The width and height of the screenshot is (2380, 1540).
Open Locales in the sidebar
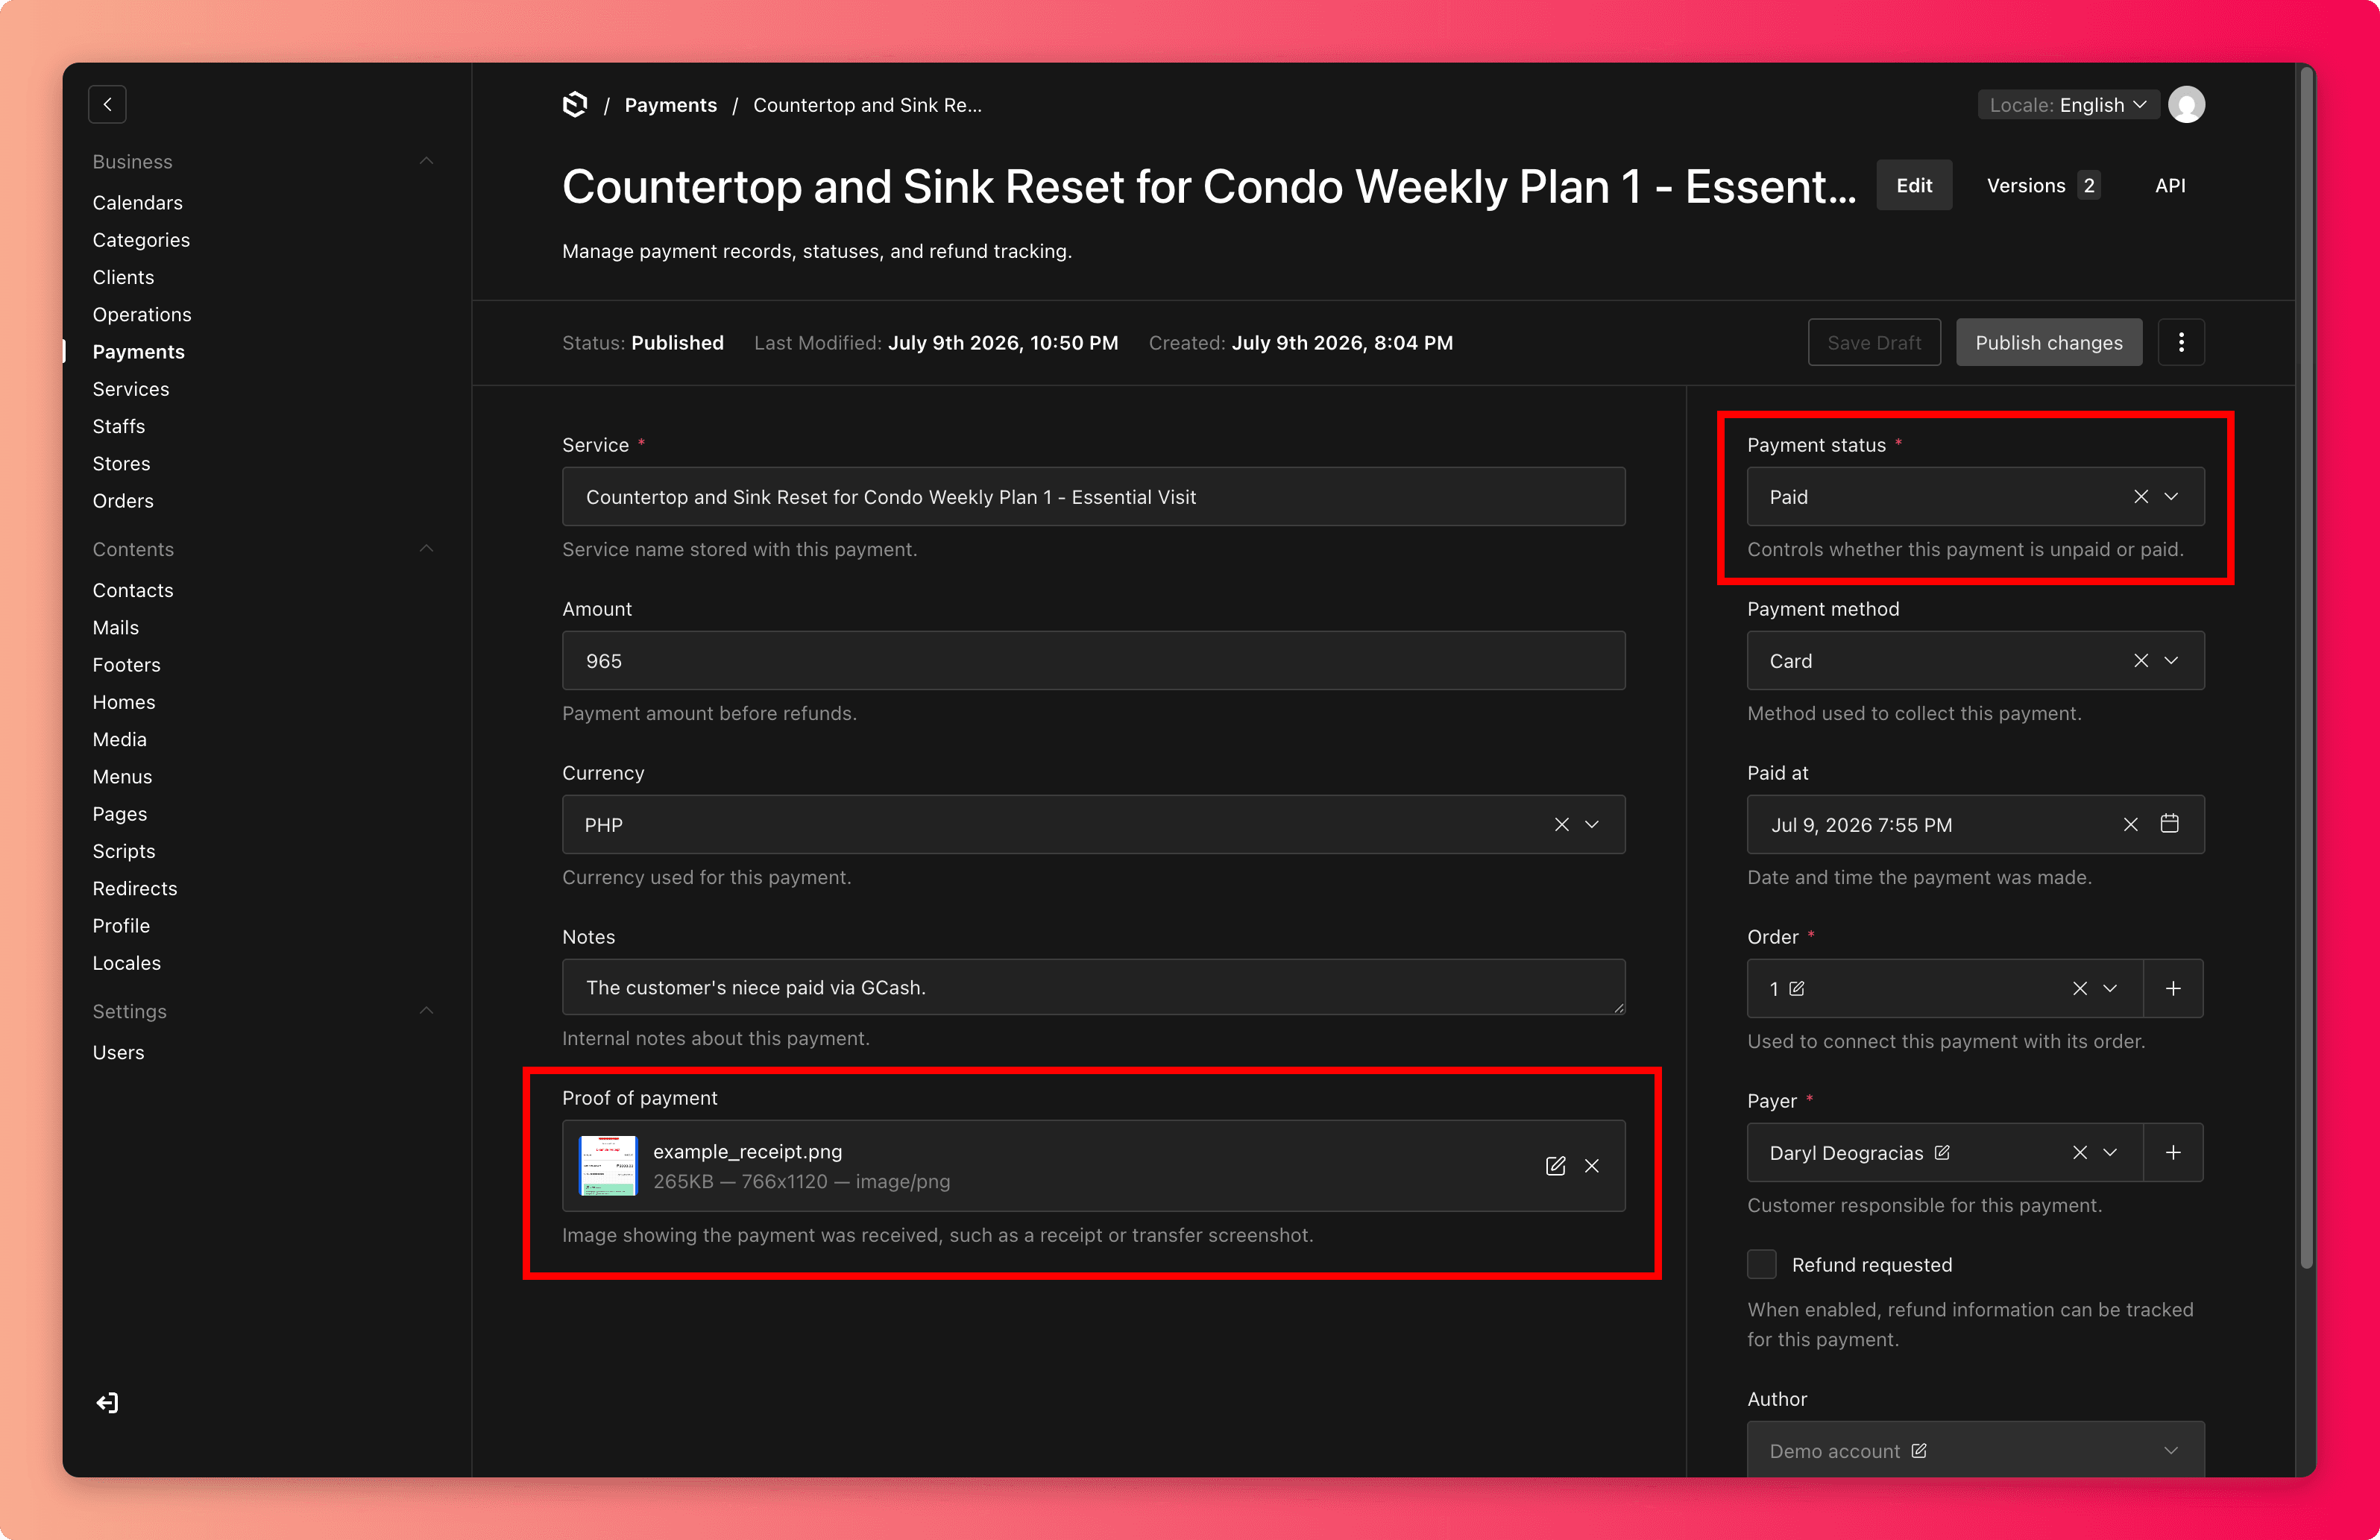pos(127,963)
